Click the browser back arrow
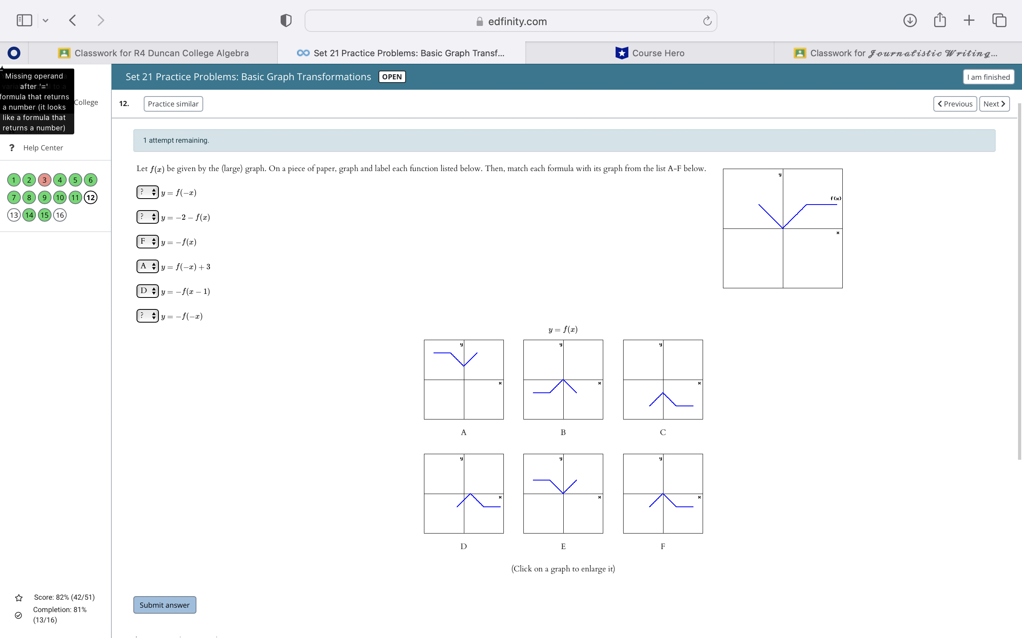 (x=73, y=20)
